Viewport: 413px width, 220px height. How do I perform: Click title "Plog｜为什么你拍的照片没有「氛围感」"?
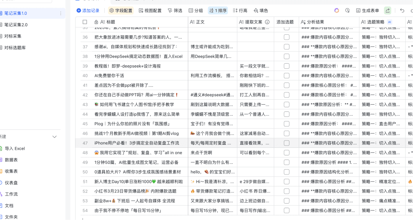[132, 124]
